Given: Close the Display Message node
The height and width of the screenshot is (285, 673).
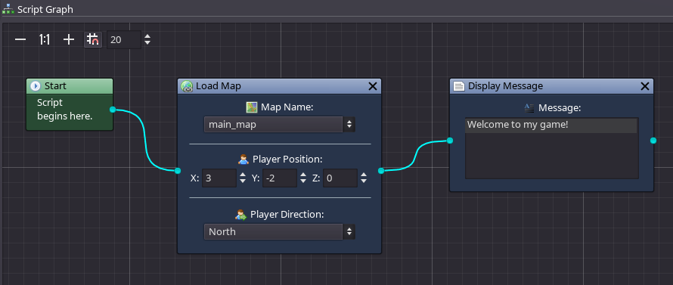Looking at the screenshot, I should tap(645, 86).
